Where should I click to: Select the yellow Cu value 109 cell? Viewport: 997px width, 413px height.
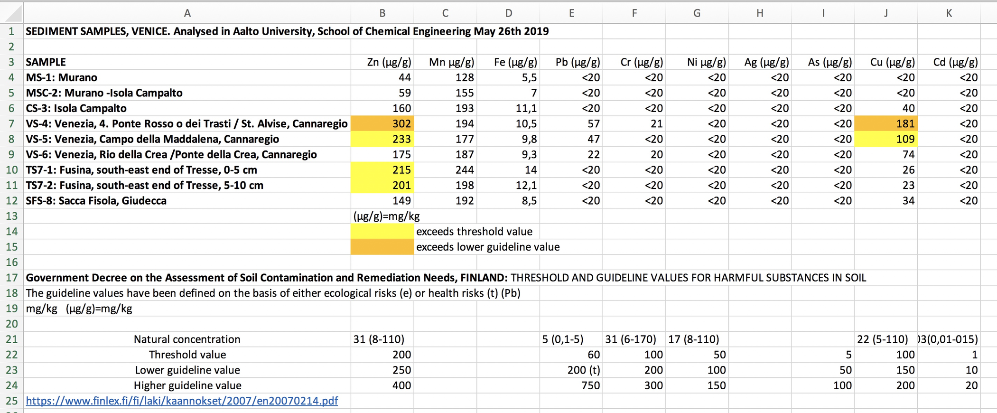coord(885,139)
